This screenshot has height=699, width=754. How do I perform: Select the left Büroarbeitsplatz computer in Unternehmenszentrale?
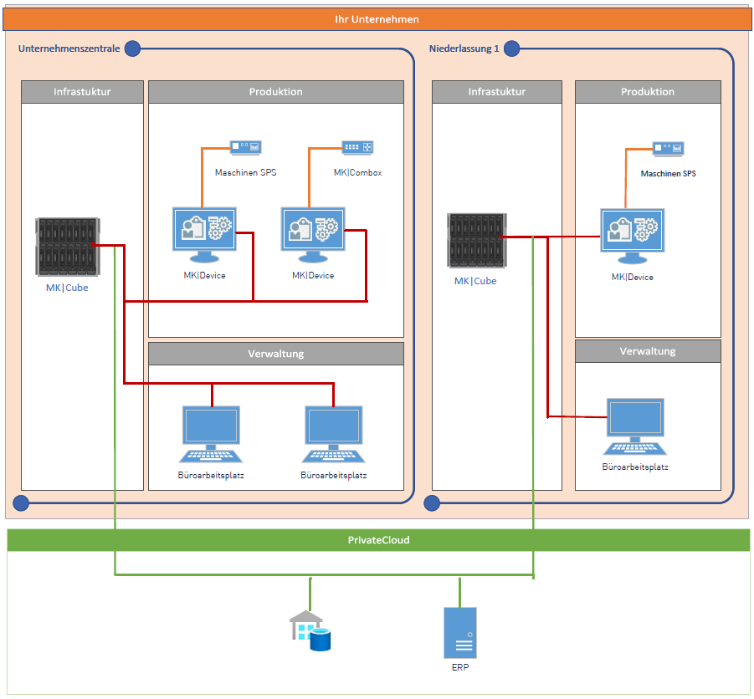pyautogui.click(x=211, y=434)
